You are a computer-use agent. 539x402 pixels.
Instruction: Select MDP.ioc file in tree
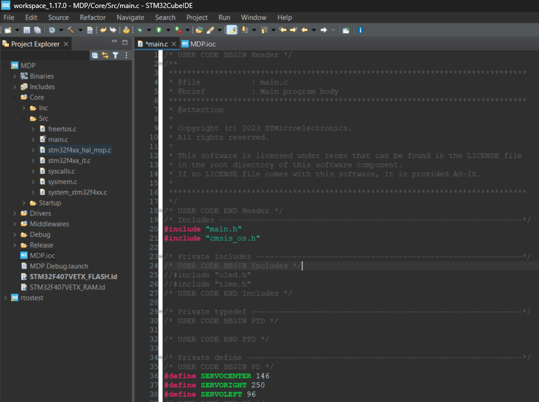tap(42, 256)
